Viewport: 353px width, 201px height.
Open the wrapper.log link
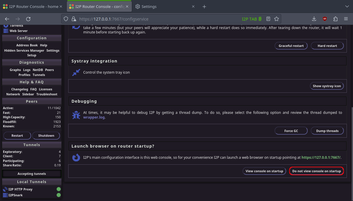tap(94, 117)
